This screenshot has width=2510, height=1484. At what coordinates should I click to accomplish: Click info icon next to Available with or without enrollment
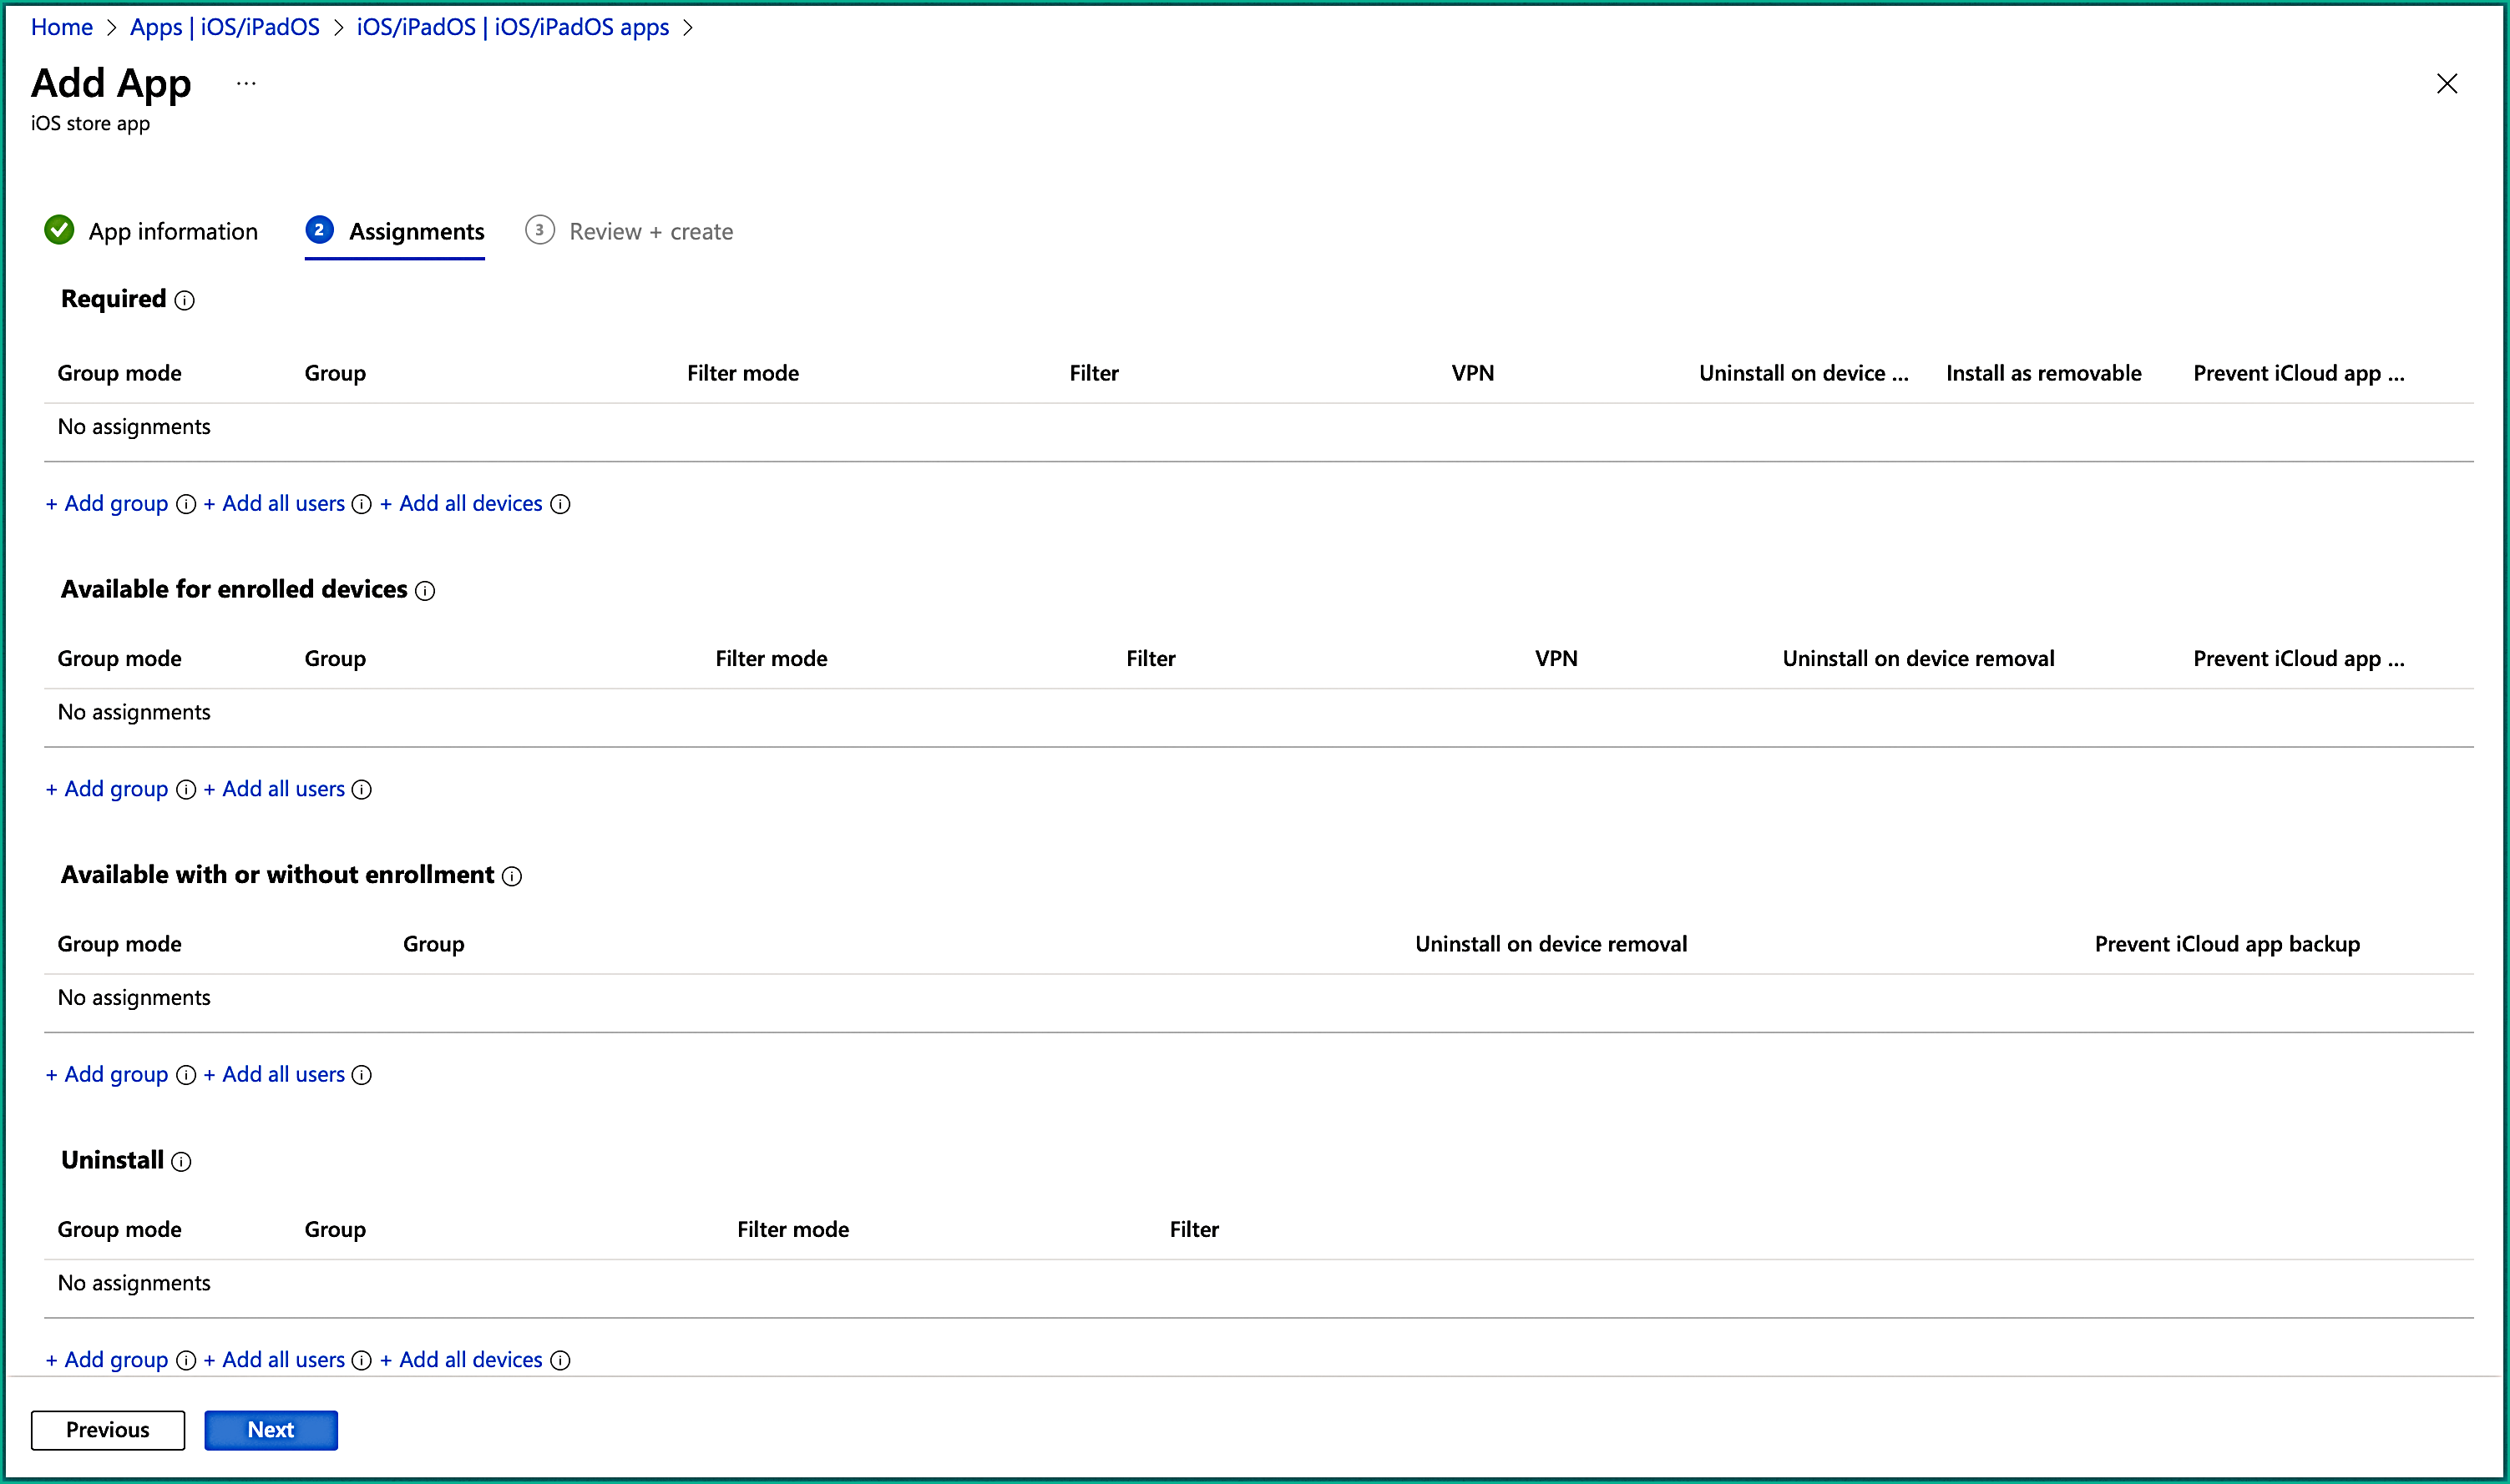click(512, 876)
